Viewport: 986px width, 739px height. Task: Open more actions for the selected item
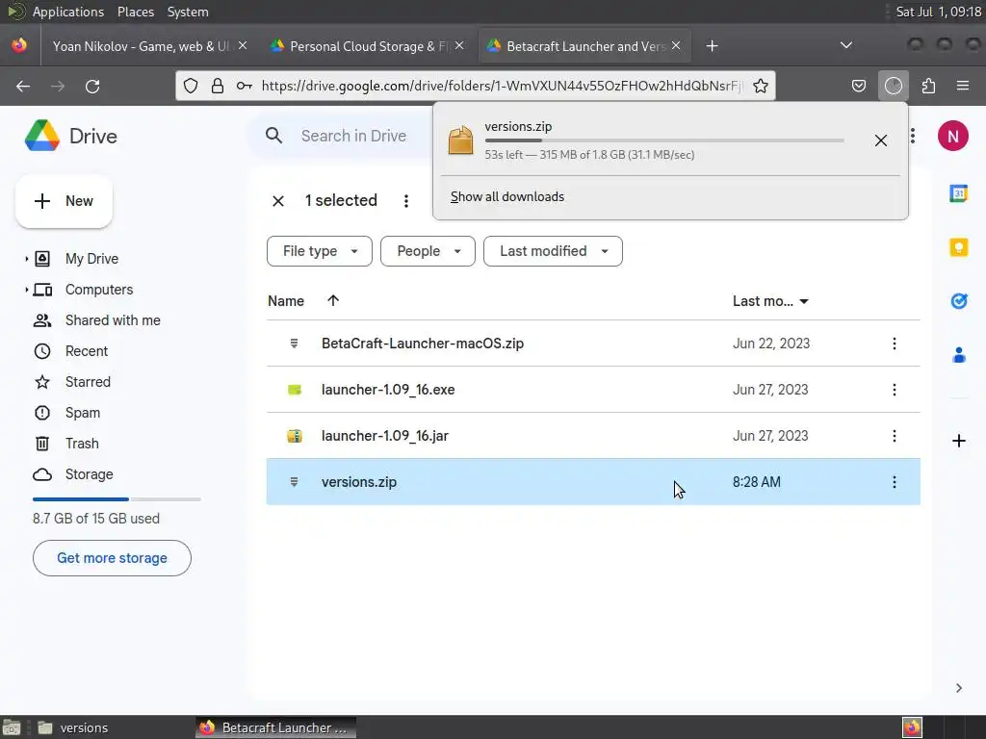406,201
